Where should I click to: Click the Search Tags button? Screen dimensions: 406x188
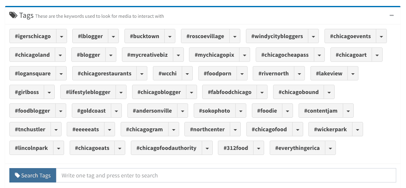coord(33,175)
